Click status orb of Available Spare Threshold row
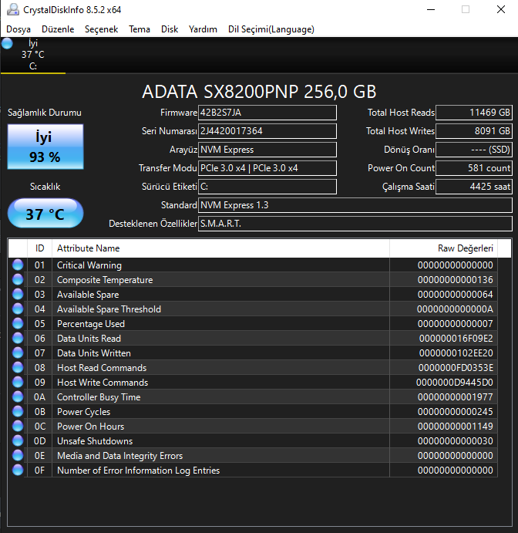The width and height of the screenshot is (518, 533). 18,309
